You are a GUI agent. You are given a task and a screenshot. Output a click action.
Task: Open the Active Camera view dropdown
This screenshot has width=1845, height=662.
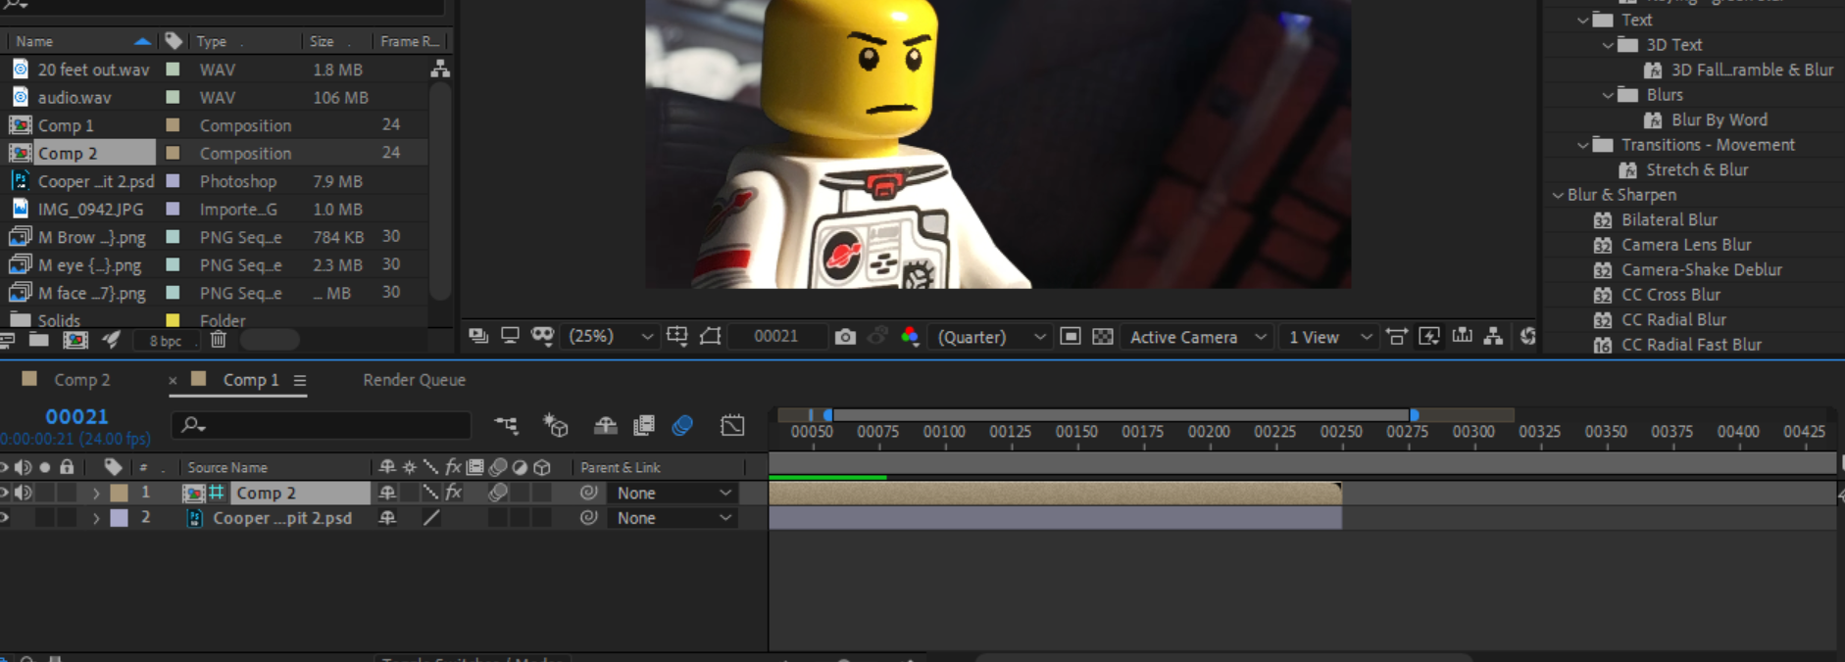[x=1197, y=337]
